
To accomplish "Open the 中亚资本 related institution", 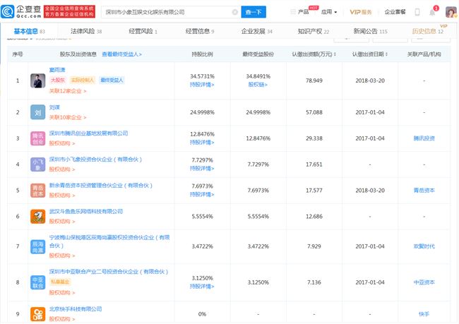I will click(x=424, y=282).
